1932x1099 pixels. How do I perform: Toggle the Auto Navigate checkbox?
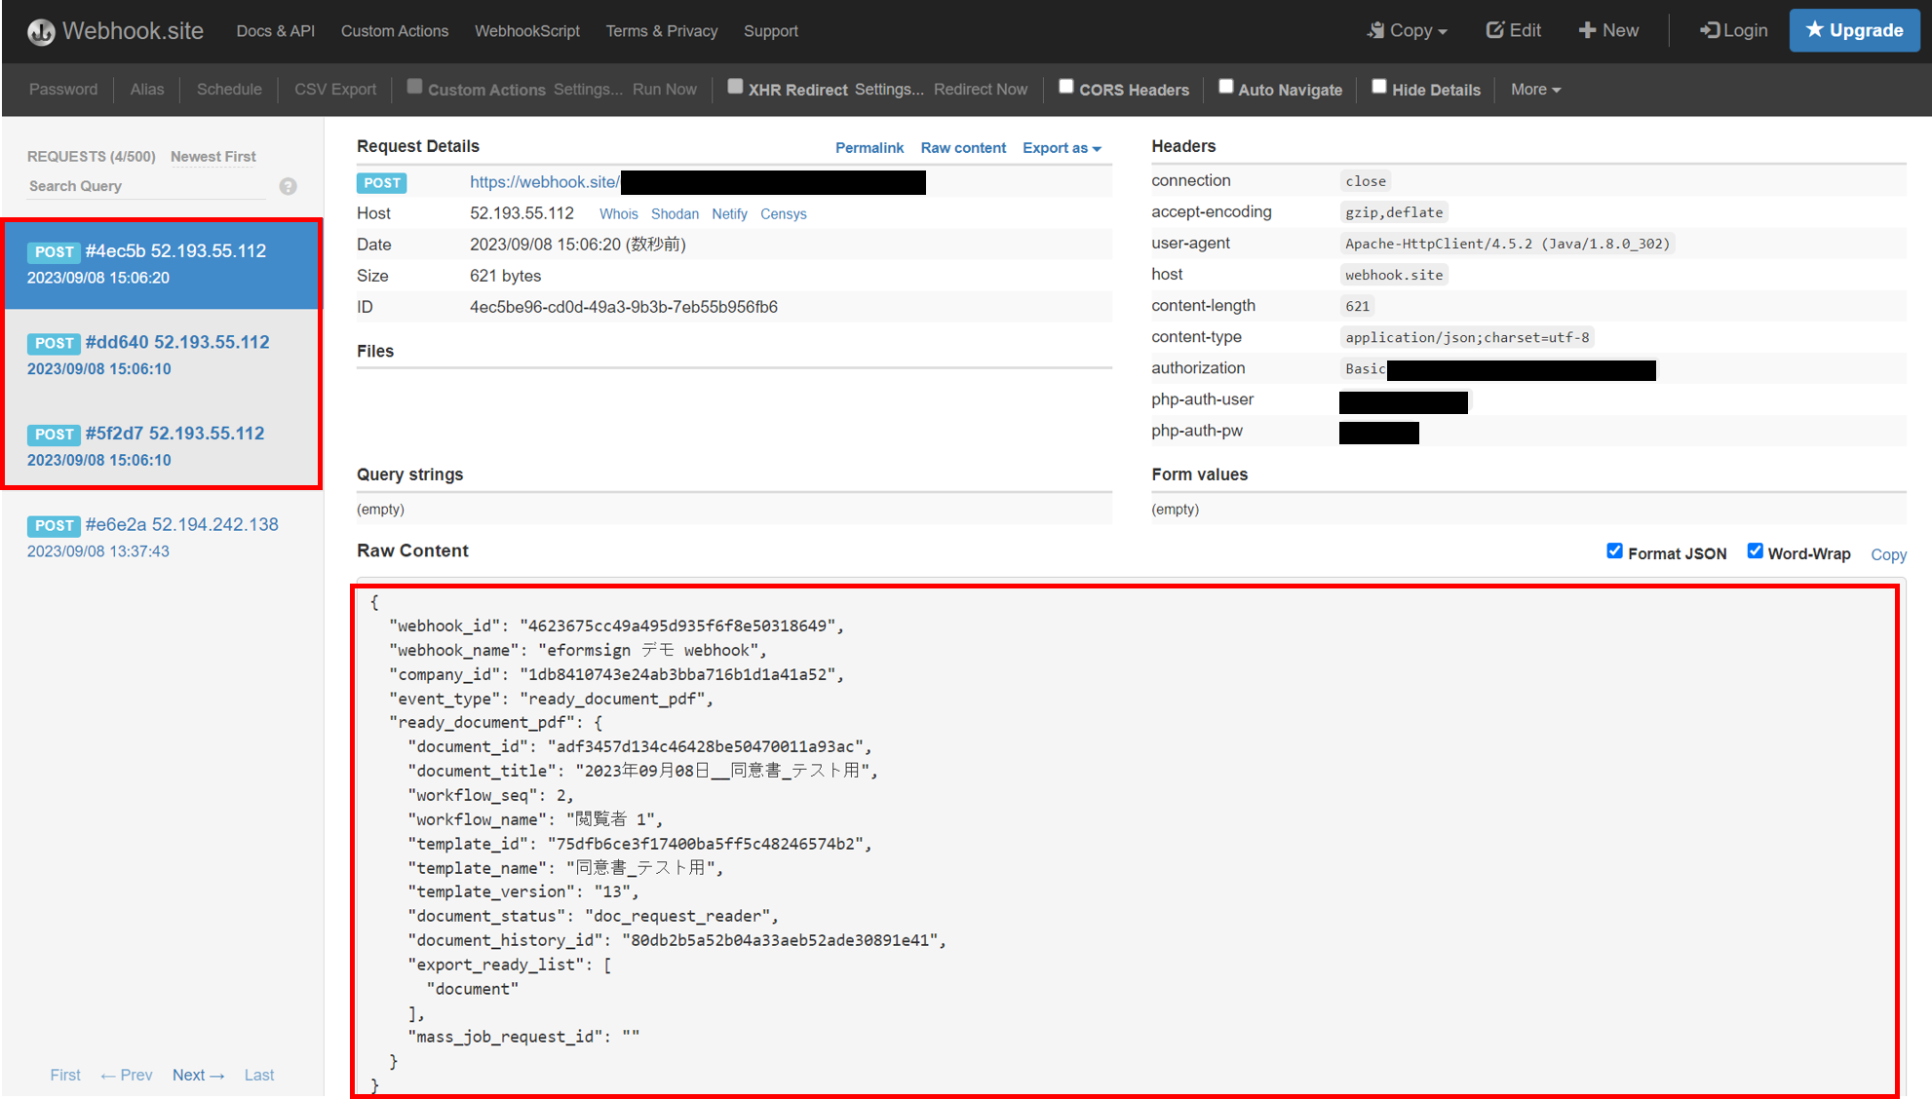1226,87
